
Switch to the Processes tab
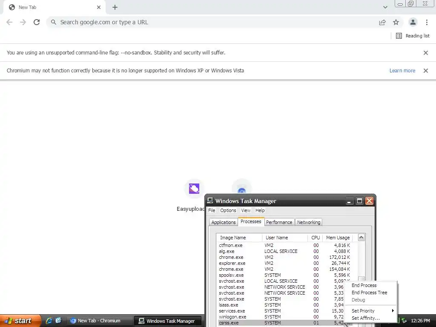(x=251, y=221)
